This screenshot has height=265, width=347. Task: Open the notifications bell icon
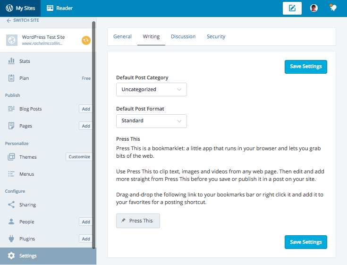pos(333,8)
